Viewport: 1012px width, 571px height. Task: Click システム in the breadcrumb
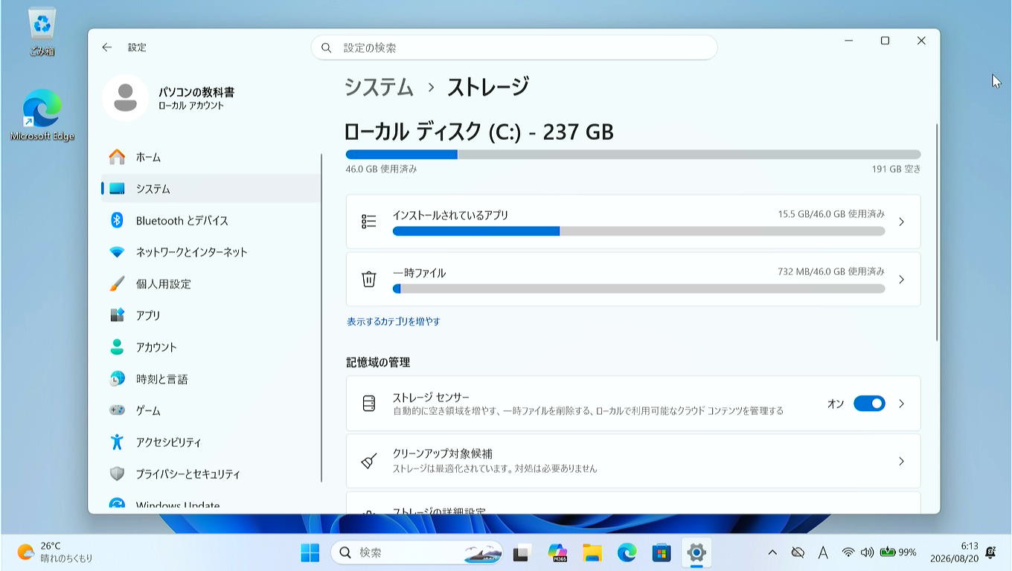379,87
